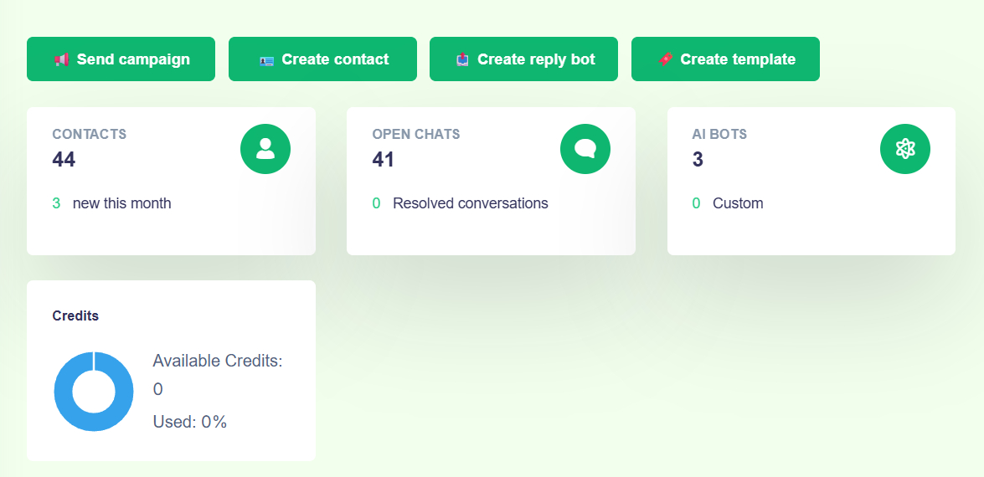Screen dimensions: 984x477
Task: Click the ID card icon on Create contact
Action: coord(266,60)
